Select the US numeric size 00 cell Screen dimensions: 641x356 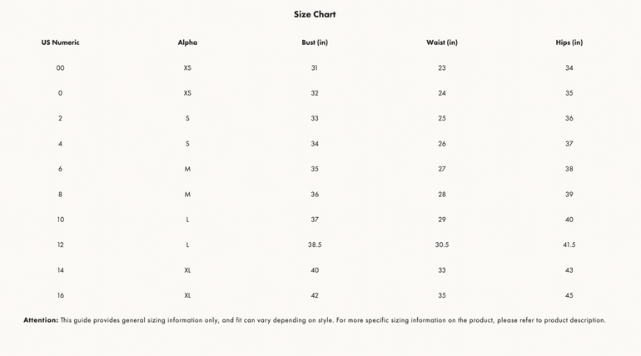60,68
